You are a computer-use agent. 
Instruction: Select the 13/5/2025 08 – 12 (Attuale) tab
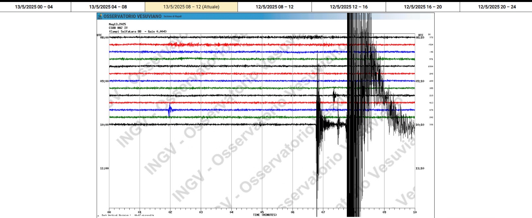pyautogui.click(x=191, y=7)
